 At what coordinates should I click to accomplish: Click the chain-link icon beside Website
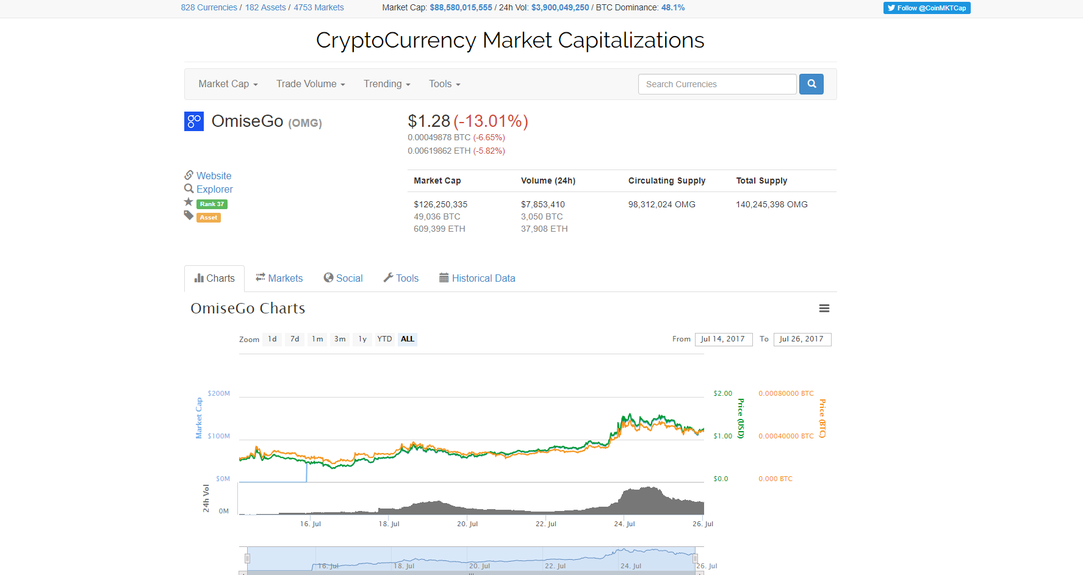point(189,175)
